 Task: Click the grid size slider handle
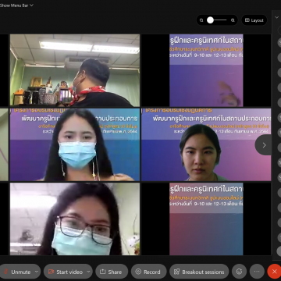pyautogui.click(x=210, y=20)
